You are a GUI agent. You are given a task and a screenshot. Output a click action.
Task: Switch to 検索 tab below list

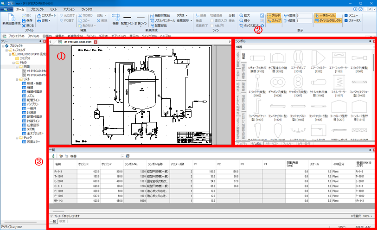62,221
